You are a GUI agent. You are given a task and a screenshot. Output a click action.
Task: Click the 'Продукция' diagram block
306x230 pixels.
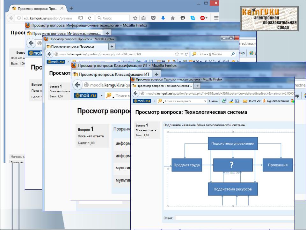pyautogui.click(x=278, y=165)
